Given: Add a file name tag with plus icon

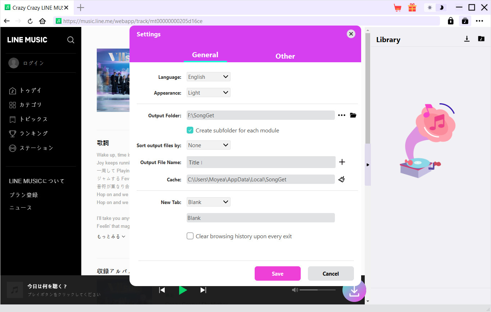Looking at the screenshot, I should point(342,162).
